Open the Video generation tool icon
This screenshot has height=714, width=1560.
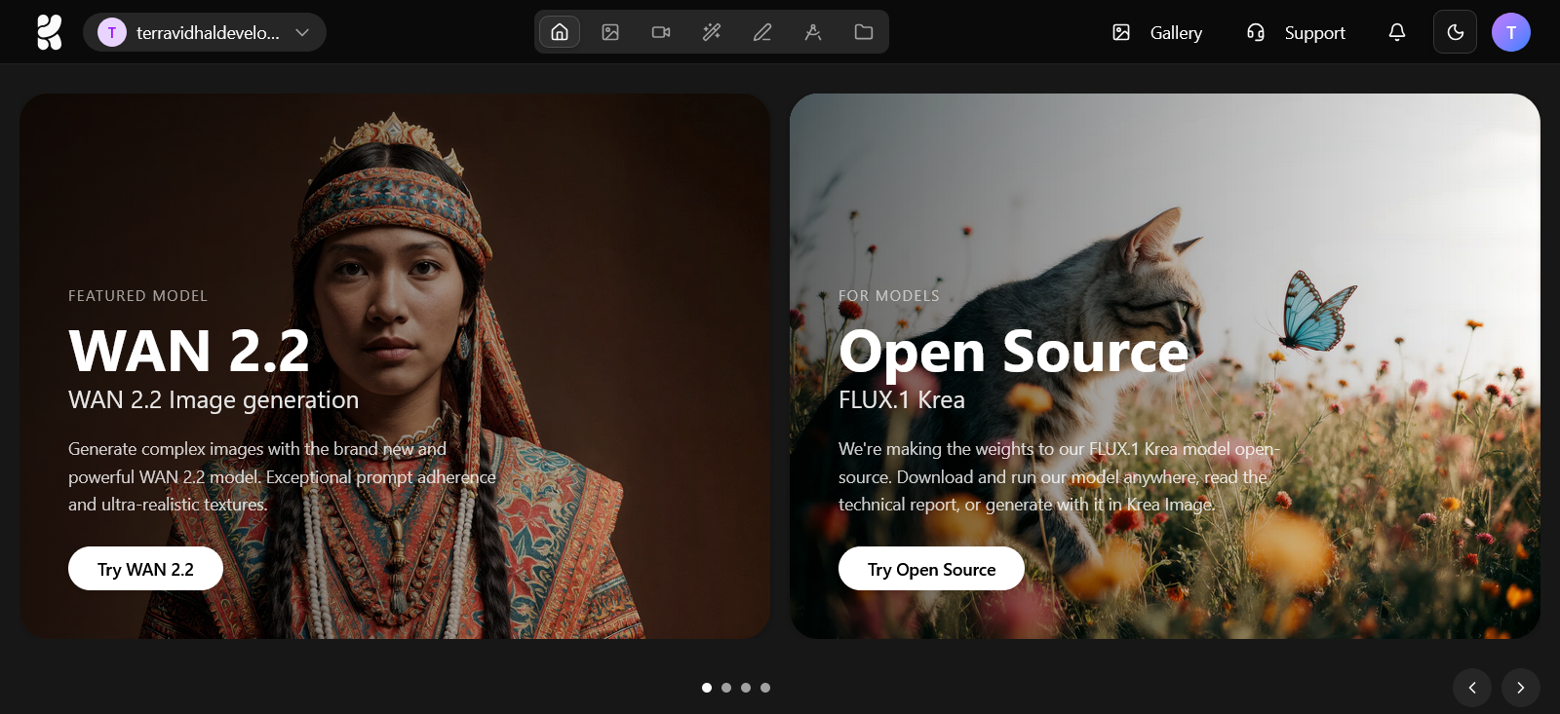coord(661,32)
